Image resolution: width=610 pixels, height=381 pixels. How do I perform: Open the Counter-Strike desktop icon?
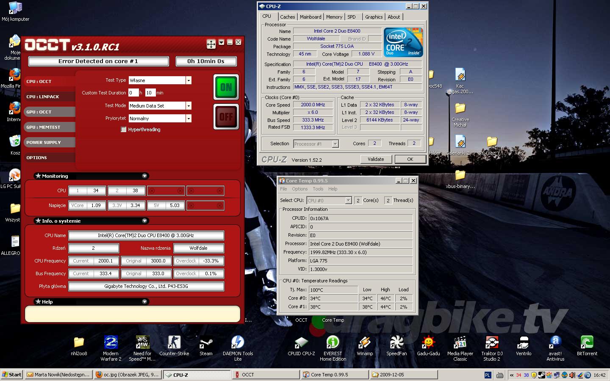click(x=174, y=345)
